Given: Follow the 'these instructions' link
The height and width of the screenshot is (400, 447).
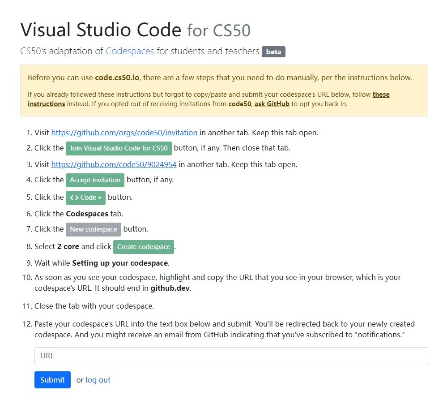Looking at the screenshot, I should point(209,99).
